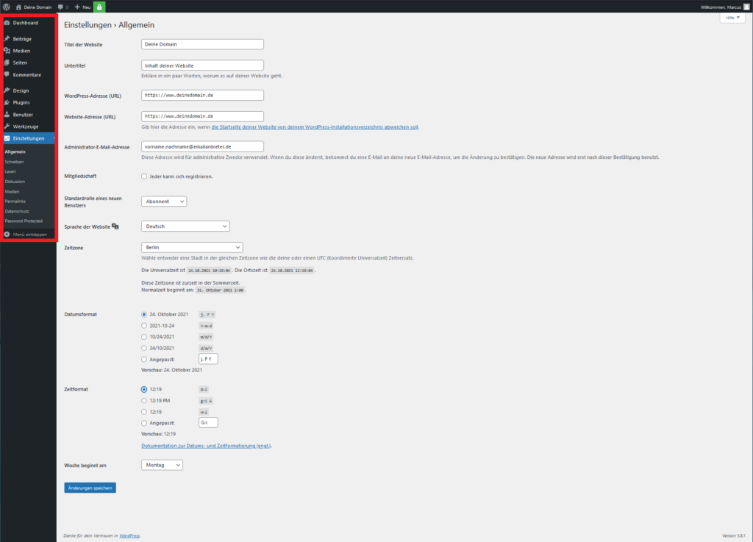The image size is (753, 542).
Task: Click the highlighted Einstellungen sidebar item
Action: pyautogui.click(x=27, y=138)
